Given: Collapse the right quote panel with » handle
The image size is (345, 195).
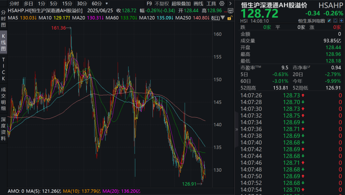Looking at the screenshot, I should [x=236, y=129].
